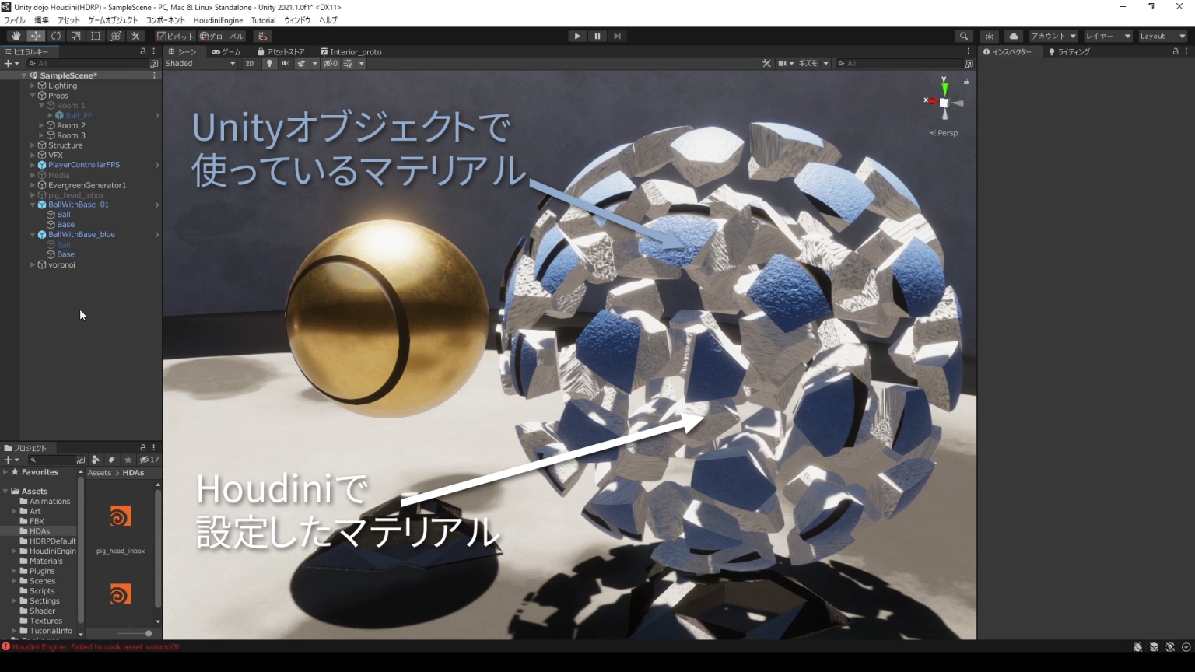Switch to the ゲーム tab
The width and height of the screenshot is (1195, 672).
tap(226, 51)
